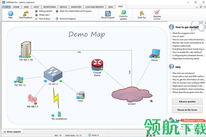The image size is (206, 137).
Task: Click Check for updates icon
Action: pyautogui.click(x=123, y=12)
